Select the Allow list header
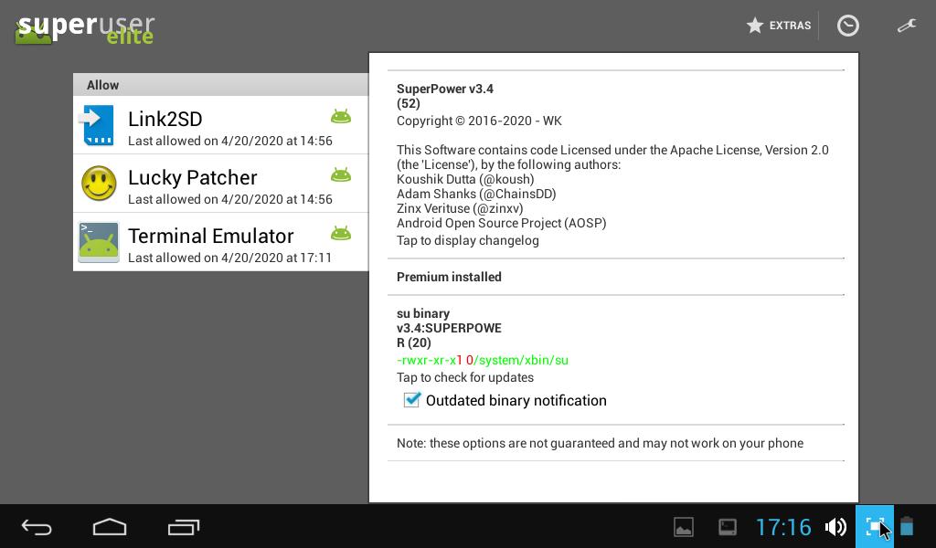Viewport: 936px width, 548px height. coord(221,85)
